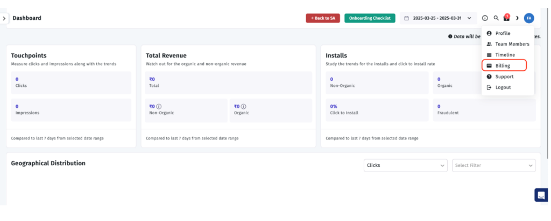This screenshot has width=551, height=221.
Task: Click the Fraudulent installs card
Action: tap(484, 110)
